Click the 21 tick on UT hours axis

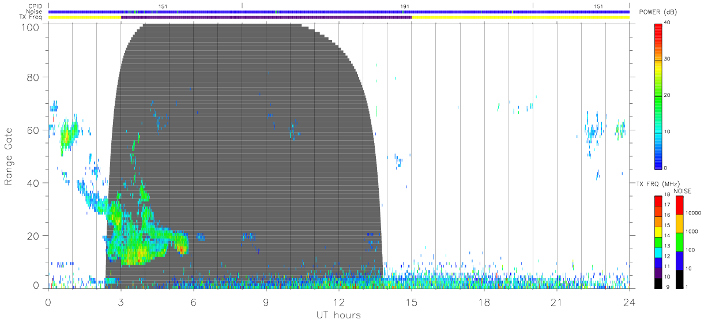pyautogui.click(x=557, y=302)
